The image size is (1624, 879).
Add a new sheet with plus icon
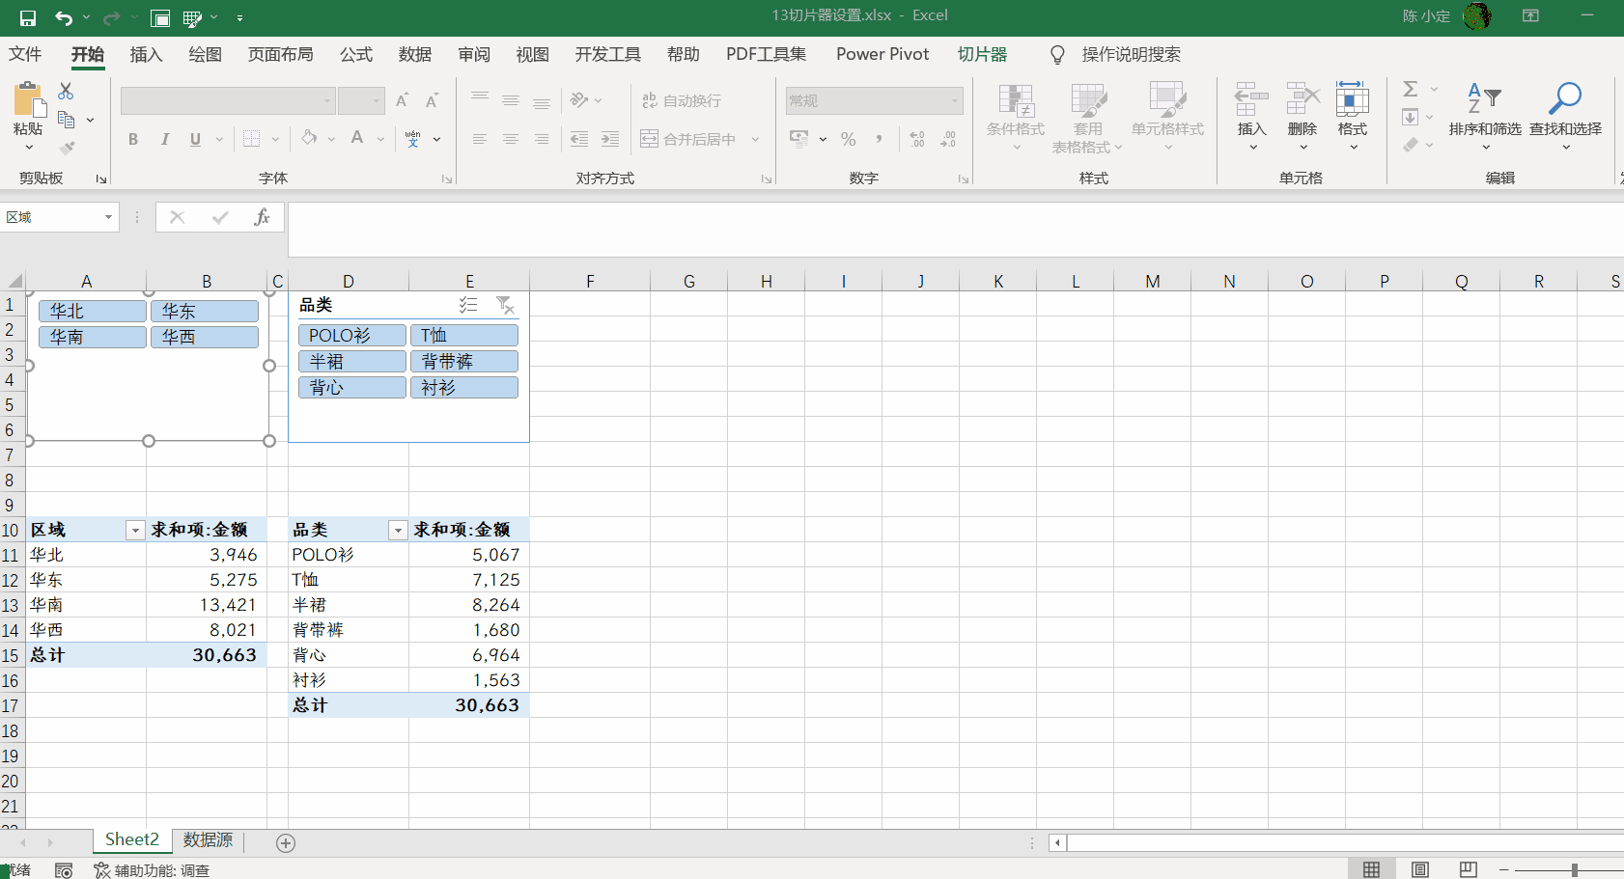coord(286,843)
